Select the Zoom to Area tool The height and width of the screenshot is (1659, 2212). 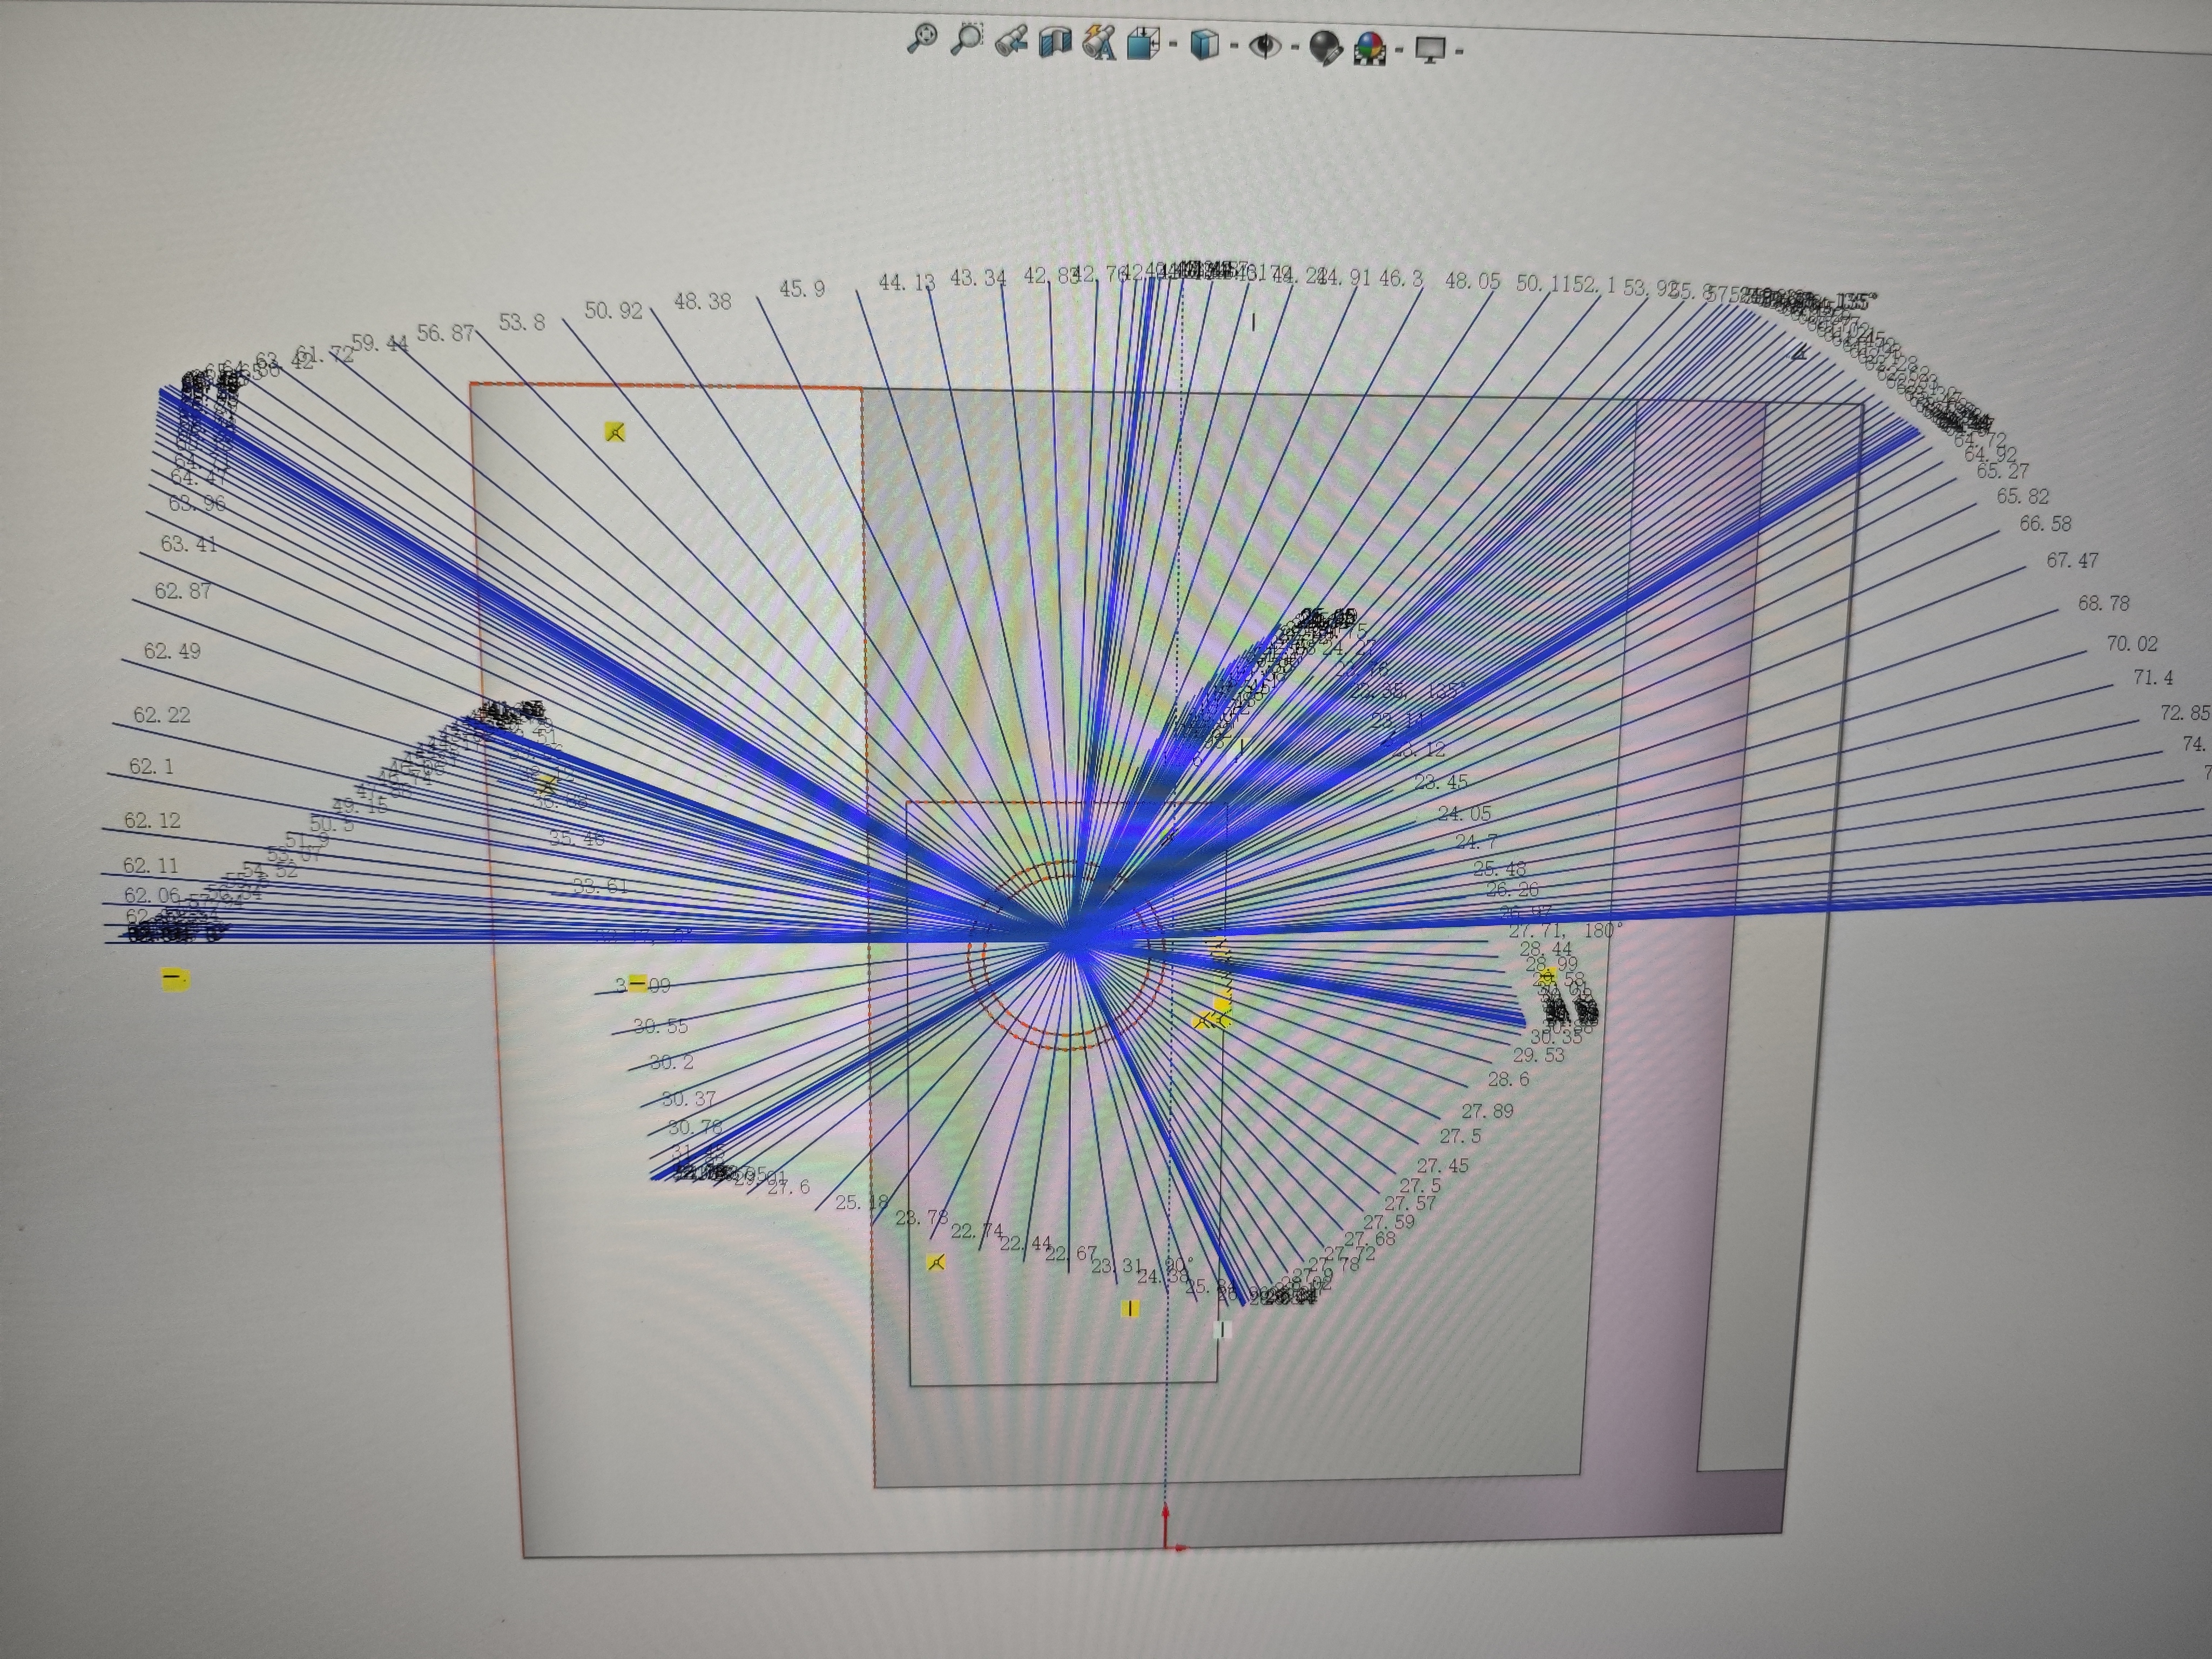tap(967, 40)
